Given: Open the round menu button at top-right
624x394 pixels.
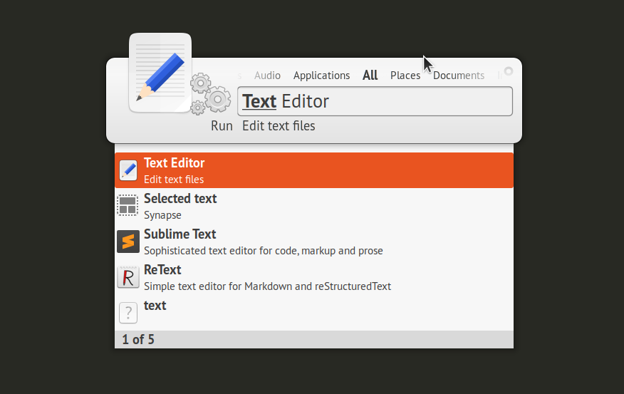Looking at the screenshot, I should (508, 71).
